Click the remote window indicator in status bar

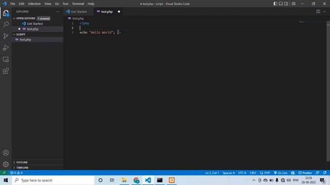coord(4,173)
